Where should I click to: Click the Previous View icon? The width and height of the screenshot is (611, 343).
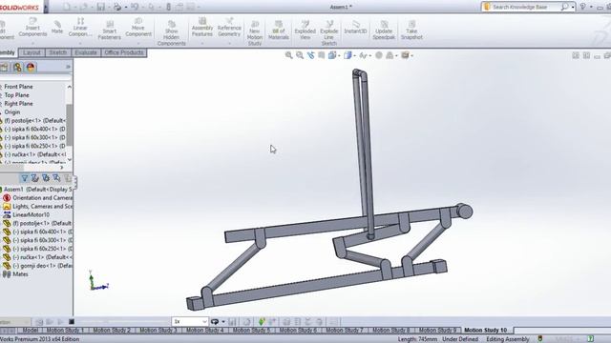(310, 55)
